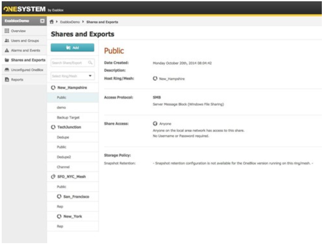Select the TechJunction ring heading
This screenshot has height=247, width=324.
tap(69, 127)
